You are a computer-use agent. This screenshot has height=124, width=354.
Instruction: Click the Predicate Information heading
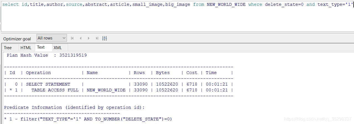coord(74,107)
